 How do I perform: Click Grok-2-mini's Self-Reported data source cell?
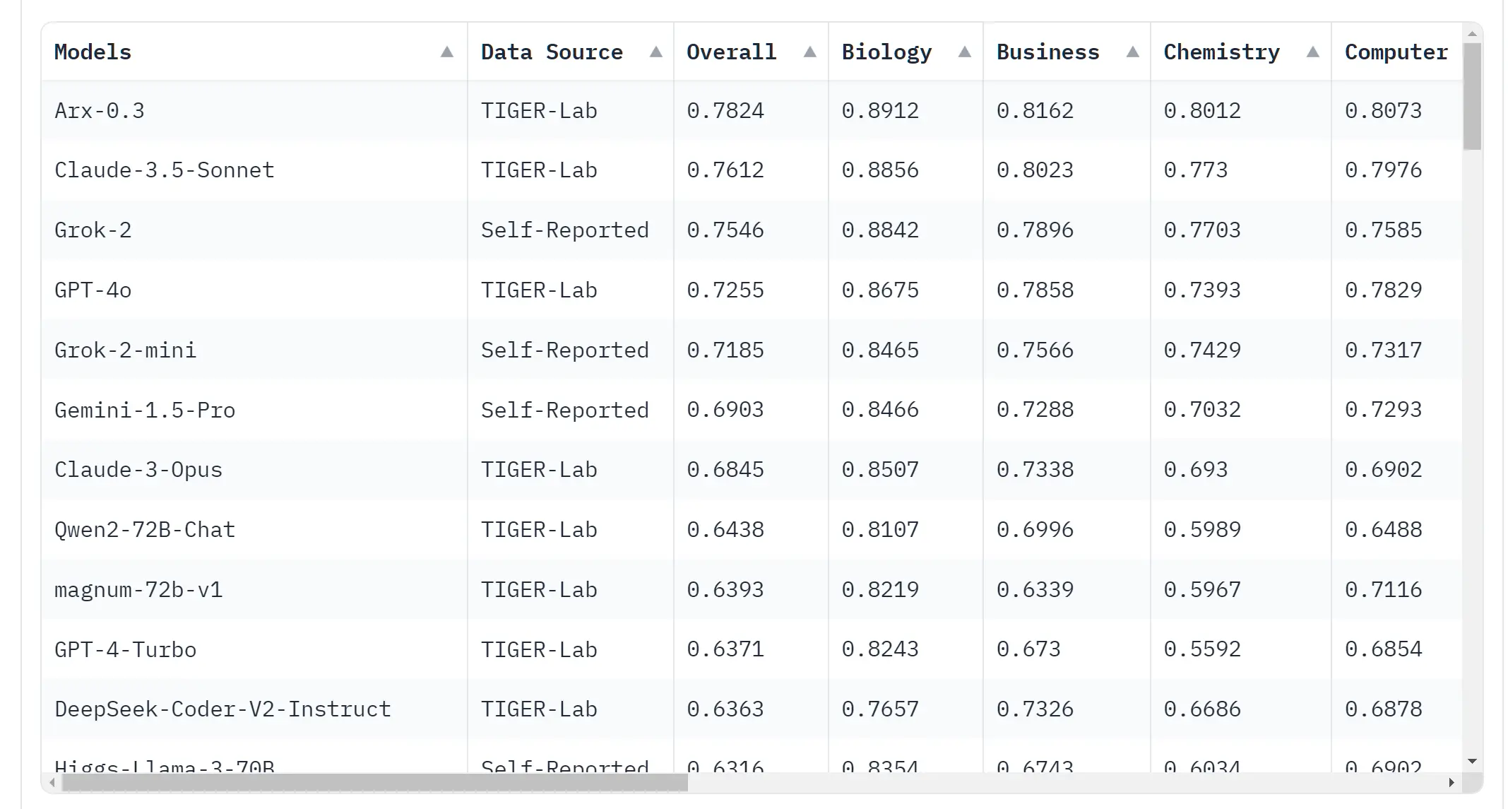[571, 350]
